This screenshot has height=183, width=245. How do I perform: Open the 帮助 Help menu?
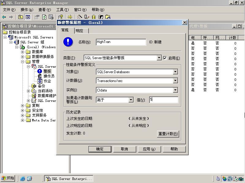[x=98, y=10]
